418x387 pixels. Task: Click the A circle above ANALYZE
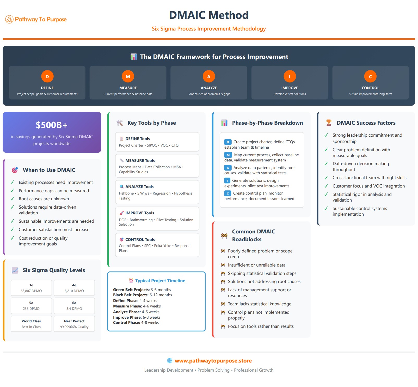point(208,77)
